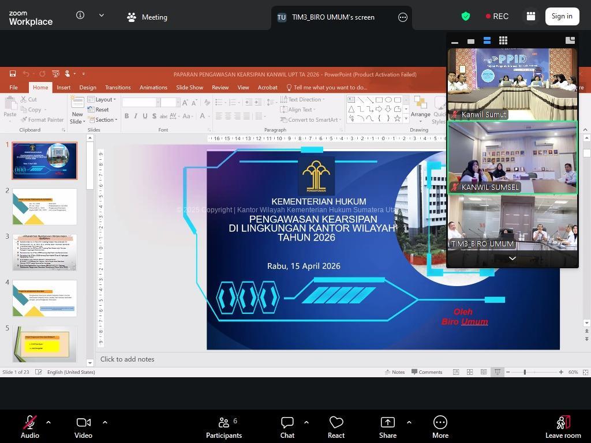The width and height of the screenshot is (591, 443).
Task: Expand share options arrow next to Share
Action: [409, 422]
